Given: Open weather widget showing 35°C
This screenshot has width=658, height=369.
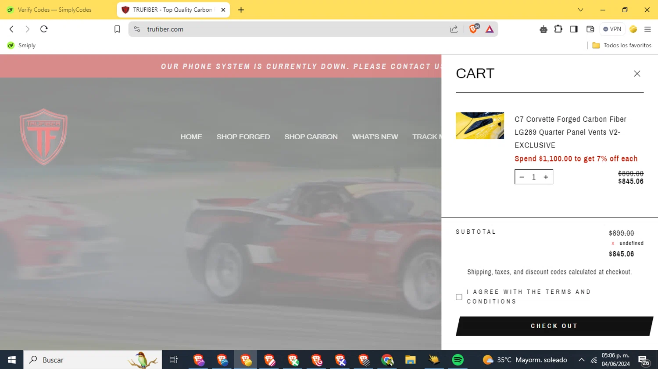Looking at the screenshot, I should click(525, 360).
